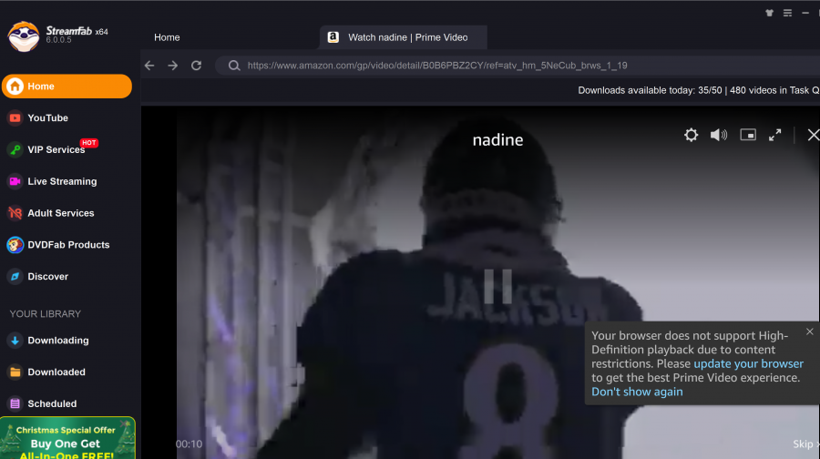
Task: Show the Downloading library list
Action: click(58, 341)
